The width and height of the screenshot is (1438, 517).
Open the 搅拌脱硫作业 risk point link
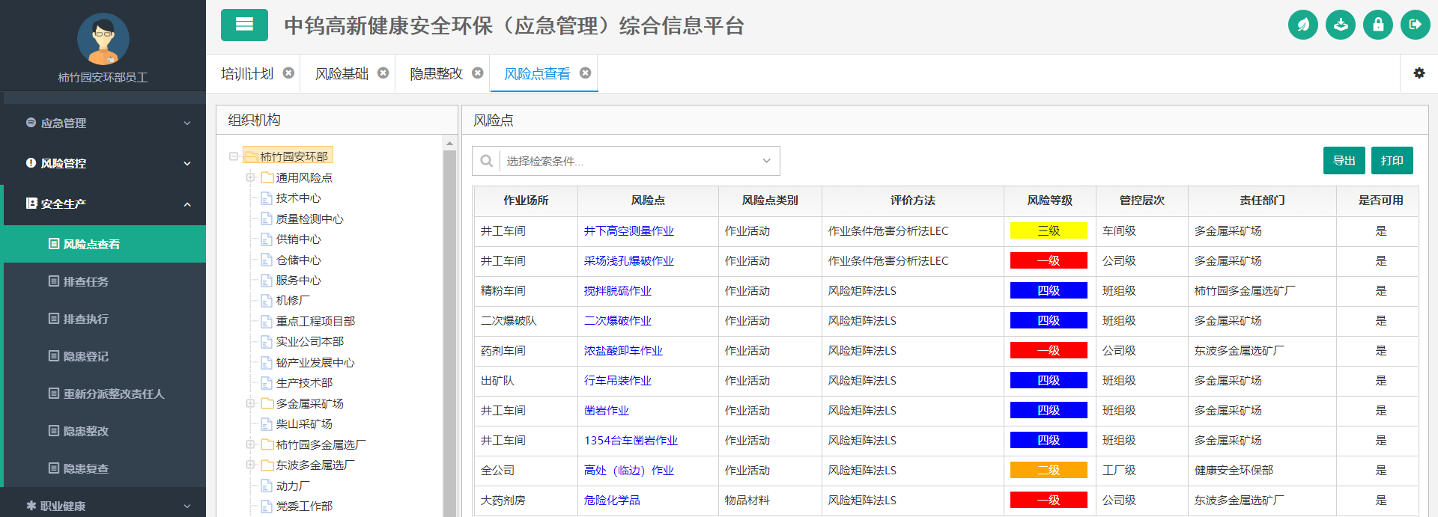618,291
